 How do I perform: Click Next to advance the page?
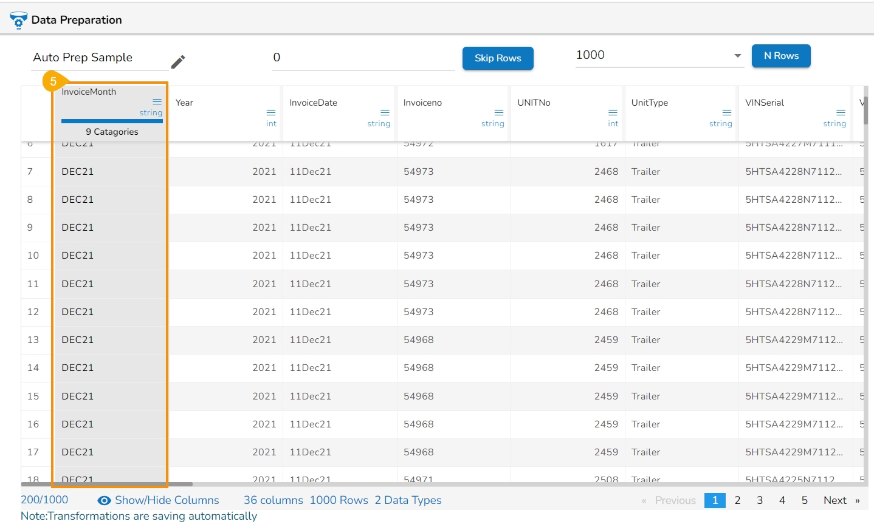tap(834, 500)
